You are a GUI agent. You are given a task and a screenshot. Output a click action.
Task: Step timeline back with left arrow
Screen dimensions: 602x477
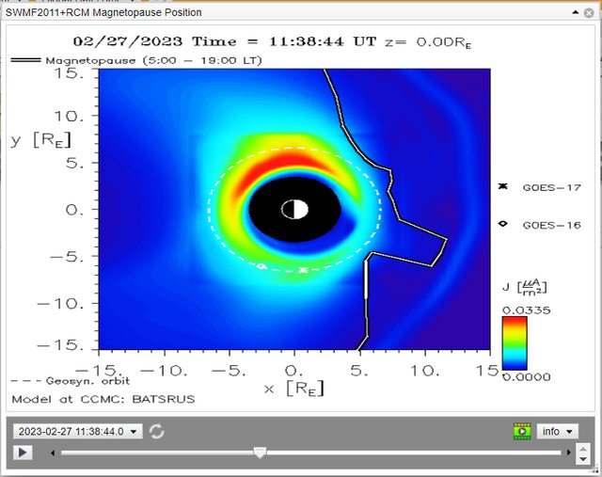[53, 453]
